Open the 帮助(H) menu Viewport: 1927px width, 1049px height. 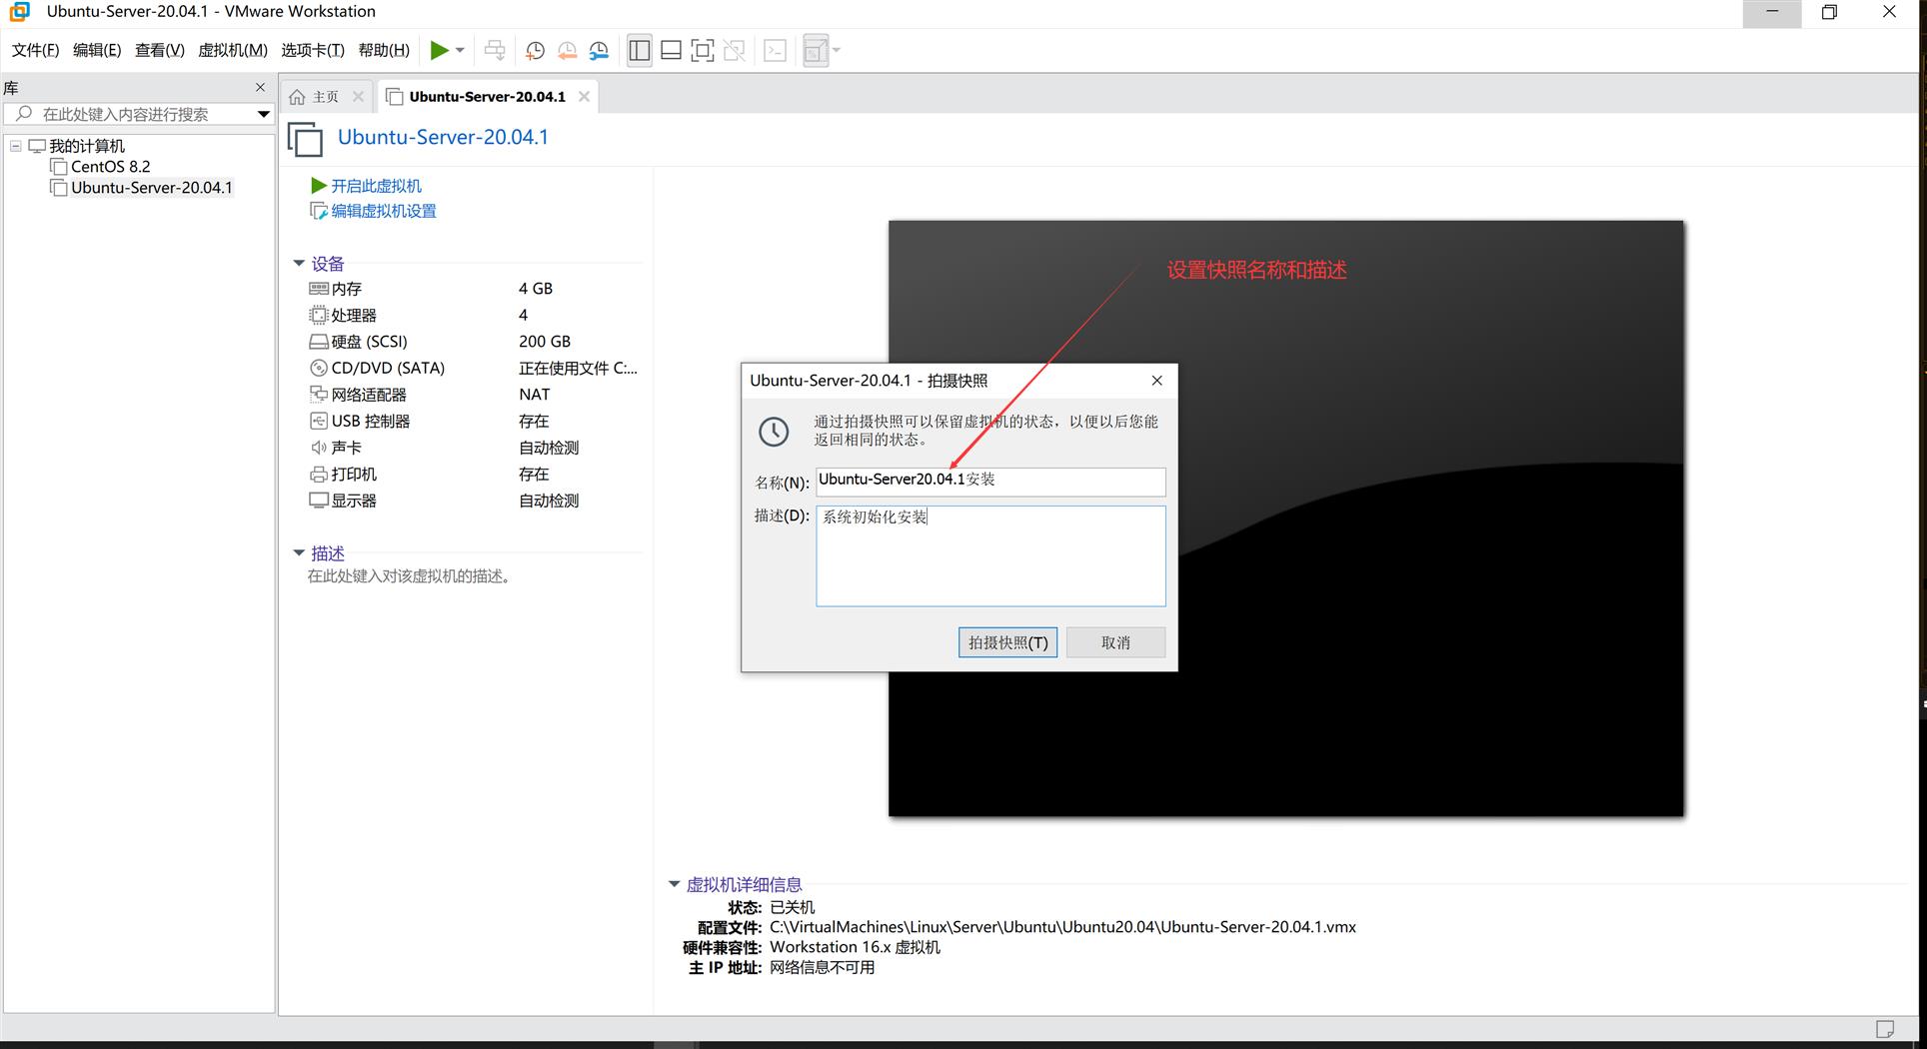[x=384, y=50]
